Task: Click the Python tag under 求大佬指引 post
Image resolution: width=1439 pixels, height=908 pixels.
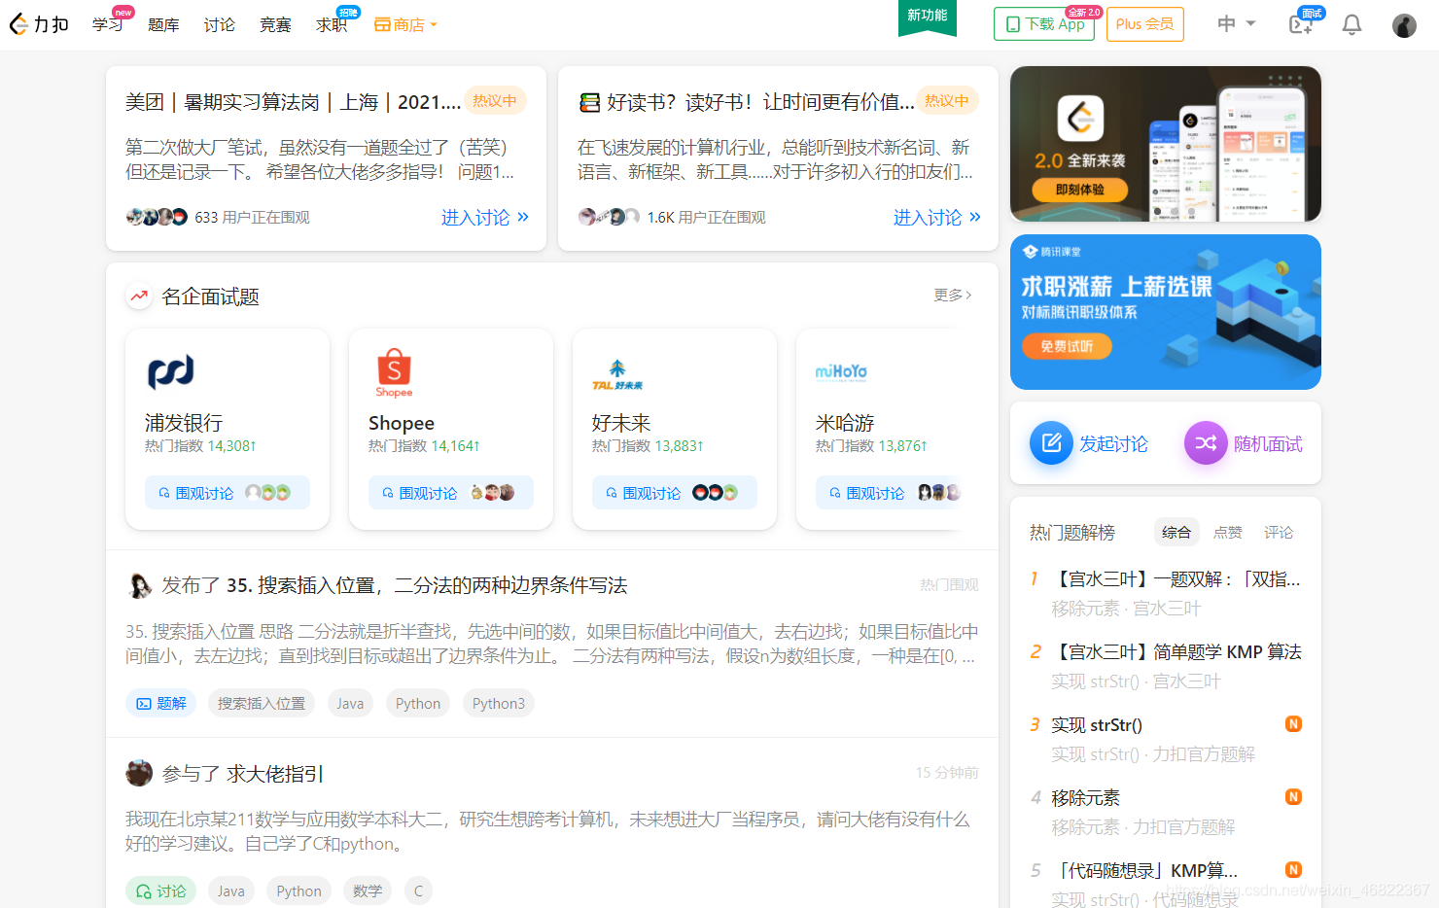Action: [298, 891]
